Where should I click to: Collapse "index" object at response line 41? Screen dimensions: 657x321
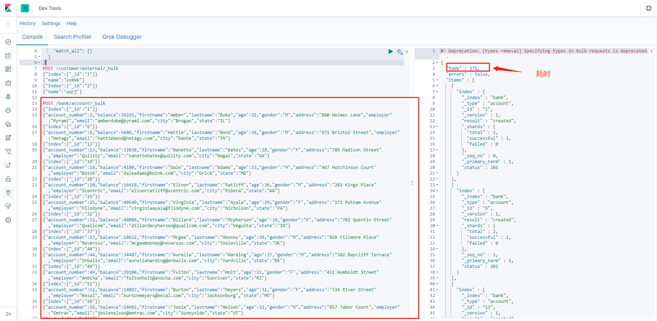[x=437, y=290]
